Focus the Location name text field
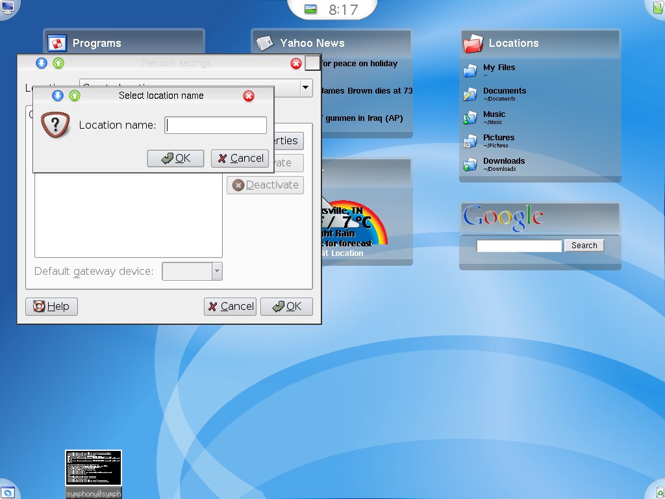The width and height of the screenshot is (665, 499). (216, 125)
